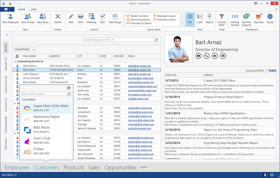The image size is (280, 178).
Task: Expand the left navigation pane chevron
Action: [x=7, y=35]
